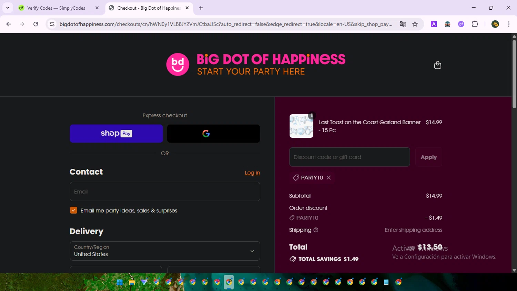Image resolution: width=517 pixels, height=291 pixels.
Task: Bookmark this page with the star icon
Action: [415, 24]
